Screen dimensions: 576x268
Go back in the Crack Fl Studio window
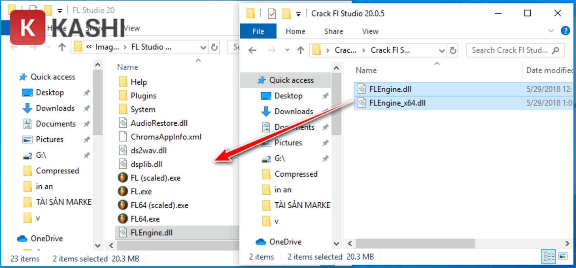point(252,50)
